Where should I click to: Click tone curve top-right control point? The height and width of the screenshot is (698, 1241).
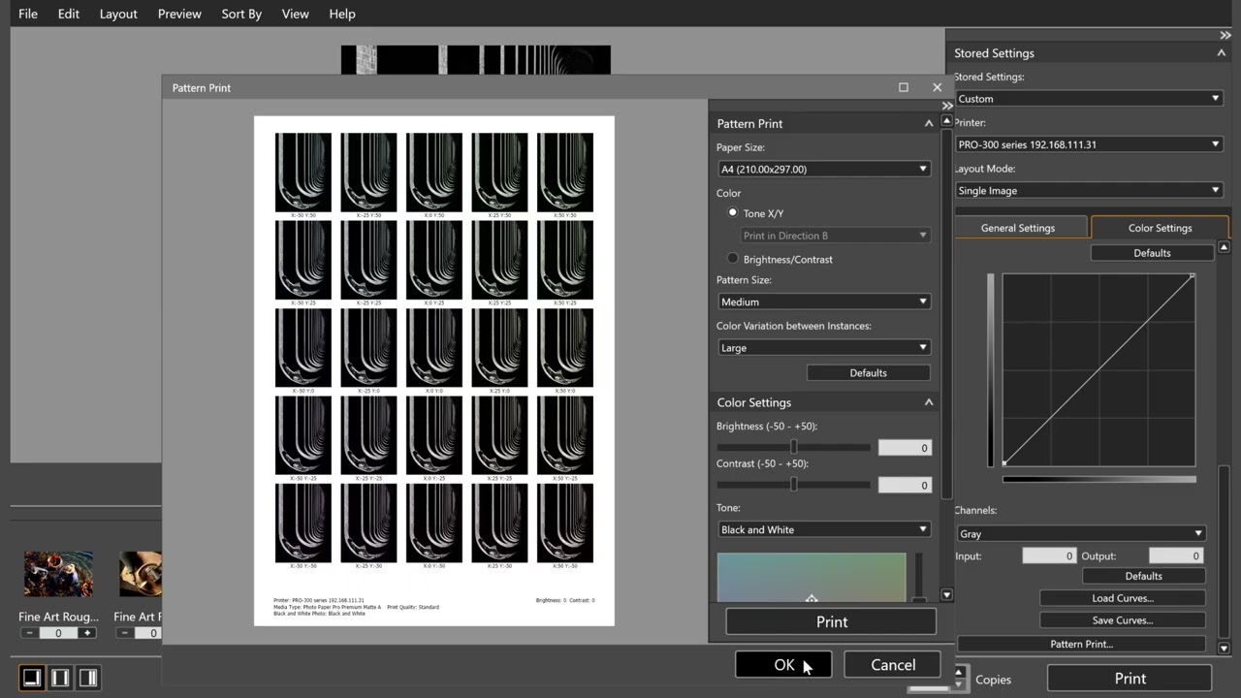1192,277
